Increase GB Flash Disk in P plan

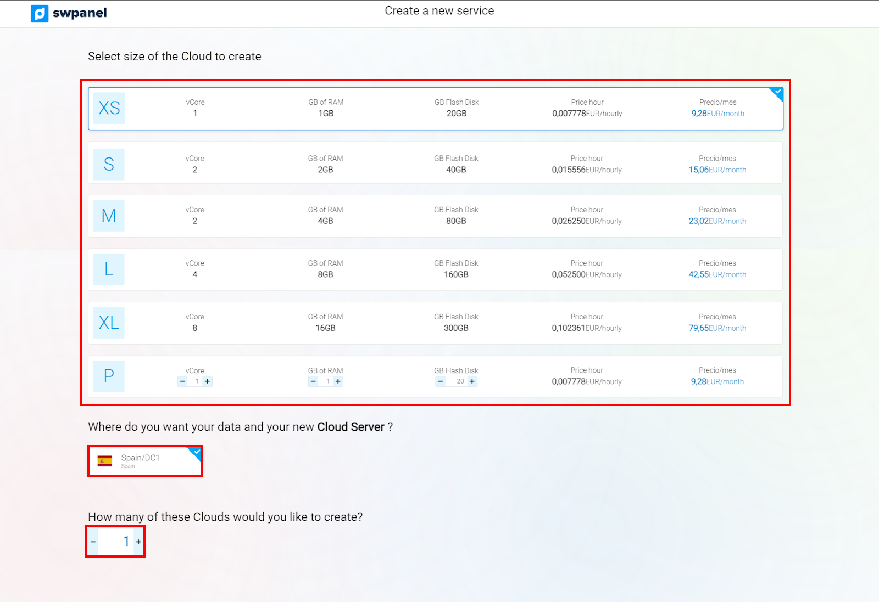pyautogui.click(x=472, y=381)
